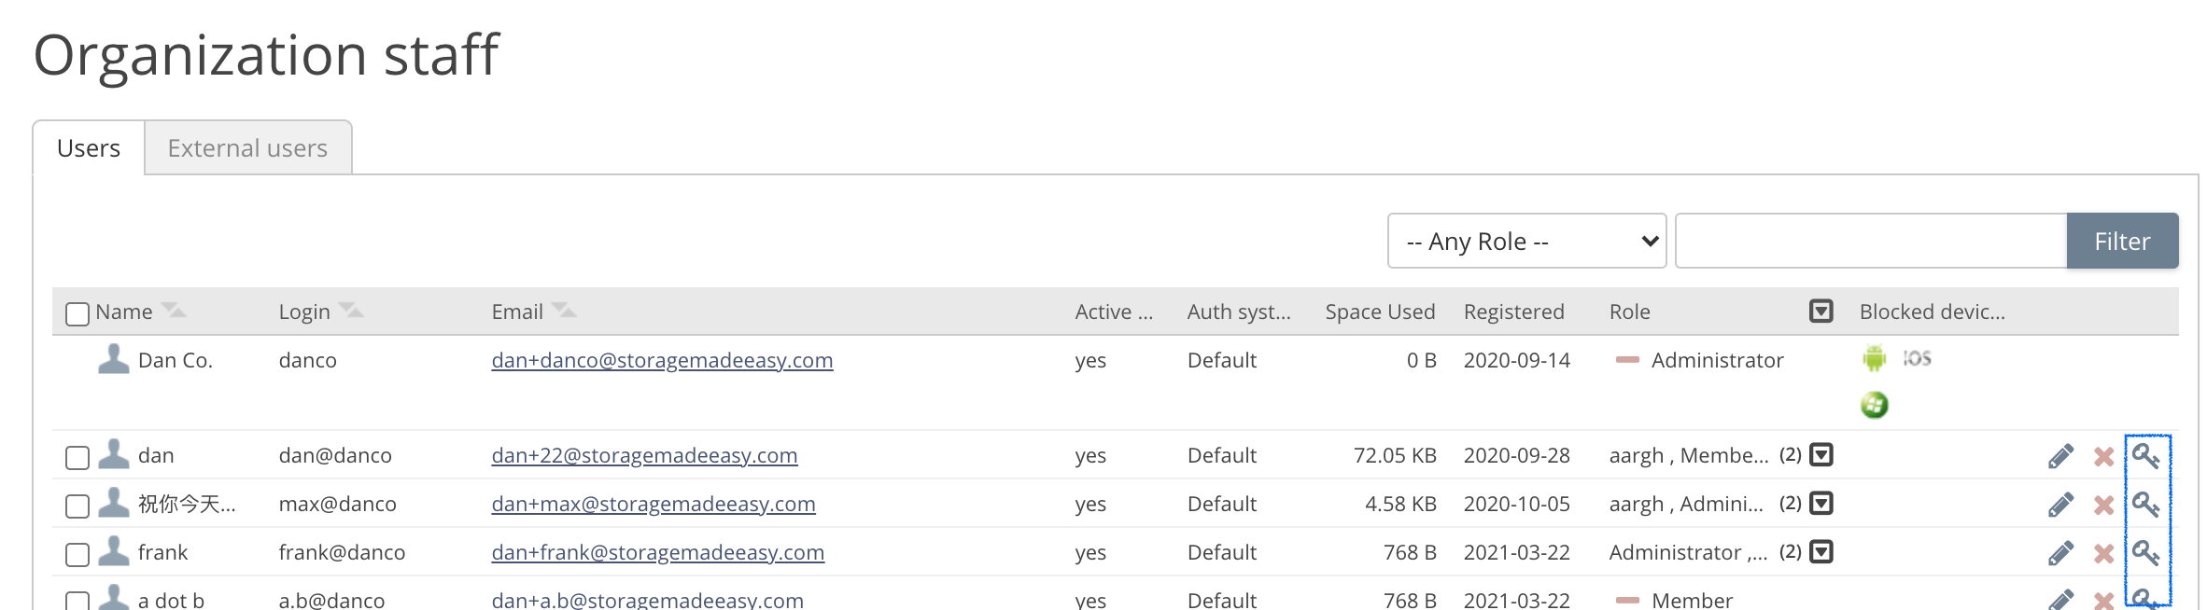The image size is (2207, 610).
Task: Click the key icon in dan's row
Action: tap(2145, 456)
